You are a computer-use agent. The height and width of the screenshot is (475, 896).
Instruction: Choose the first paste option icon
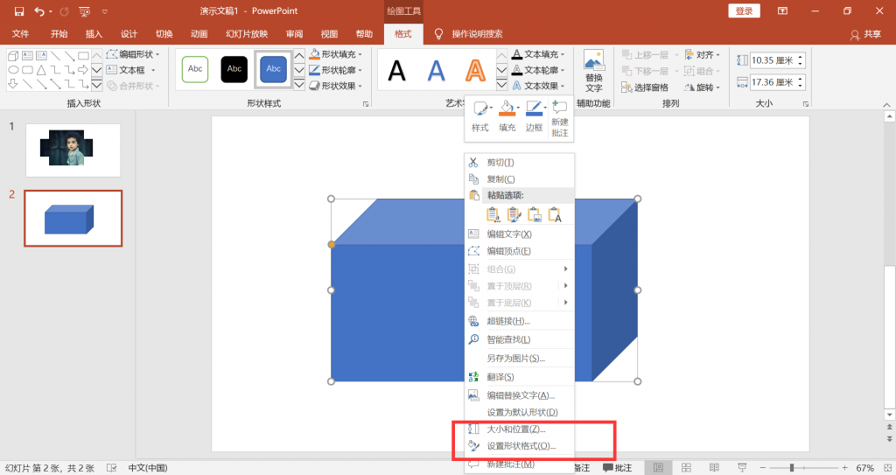click(x=493, y=214)
